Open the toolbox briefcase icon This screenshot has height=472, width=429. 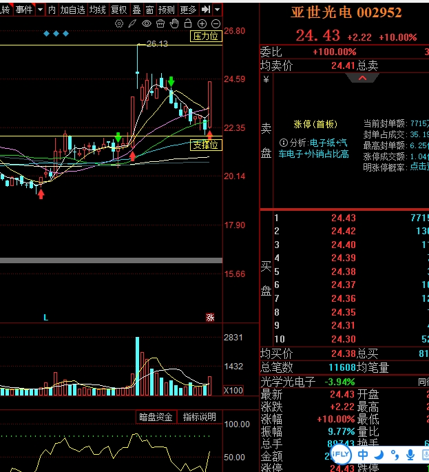click(x=160, y=24)
